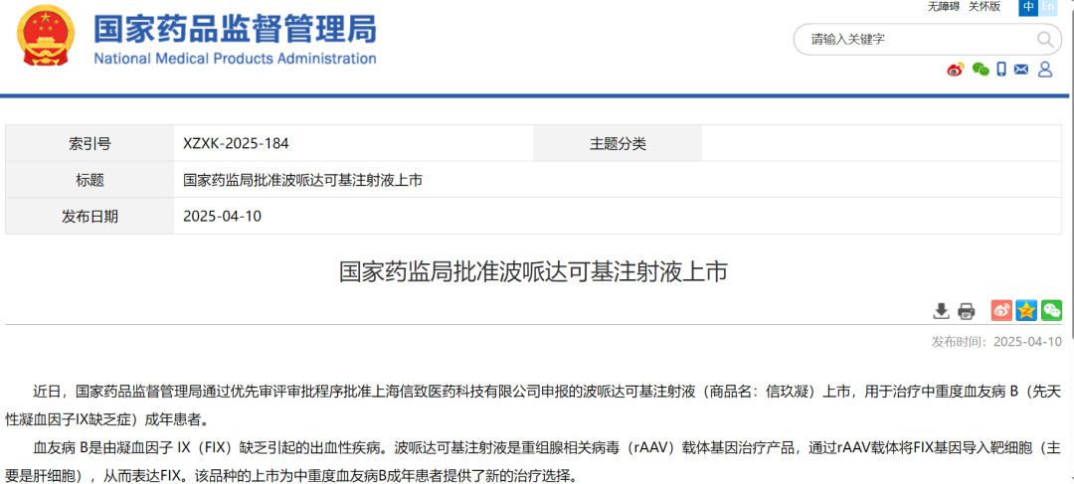The height and width of the screenshot is (484, 1074).
Task: Enable 关怀版 care mode
Action: [x=984, y=7]
